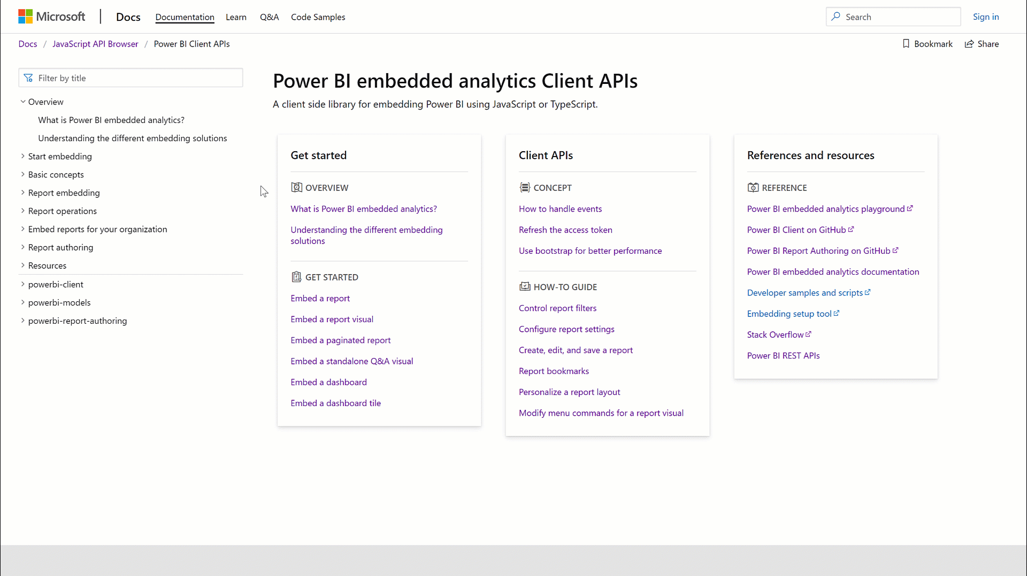
Task: Click the REFERENCE camera icon
Action: tap(753, 188)
